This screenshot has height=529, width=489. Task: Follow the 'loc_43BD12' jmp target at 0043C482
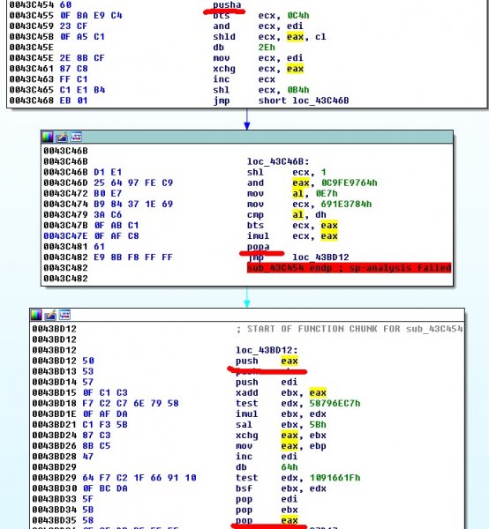pos(320,257)
